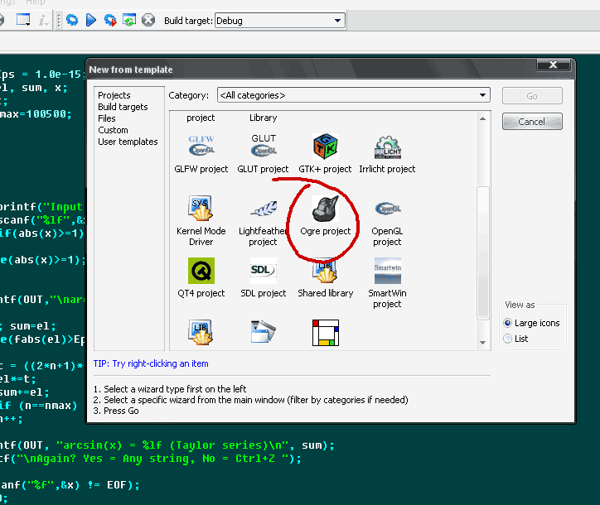Switch view to List mode
This screenshot has width=600, height=505.
pos(508,338)
